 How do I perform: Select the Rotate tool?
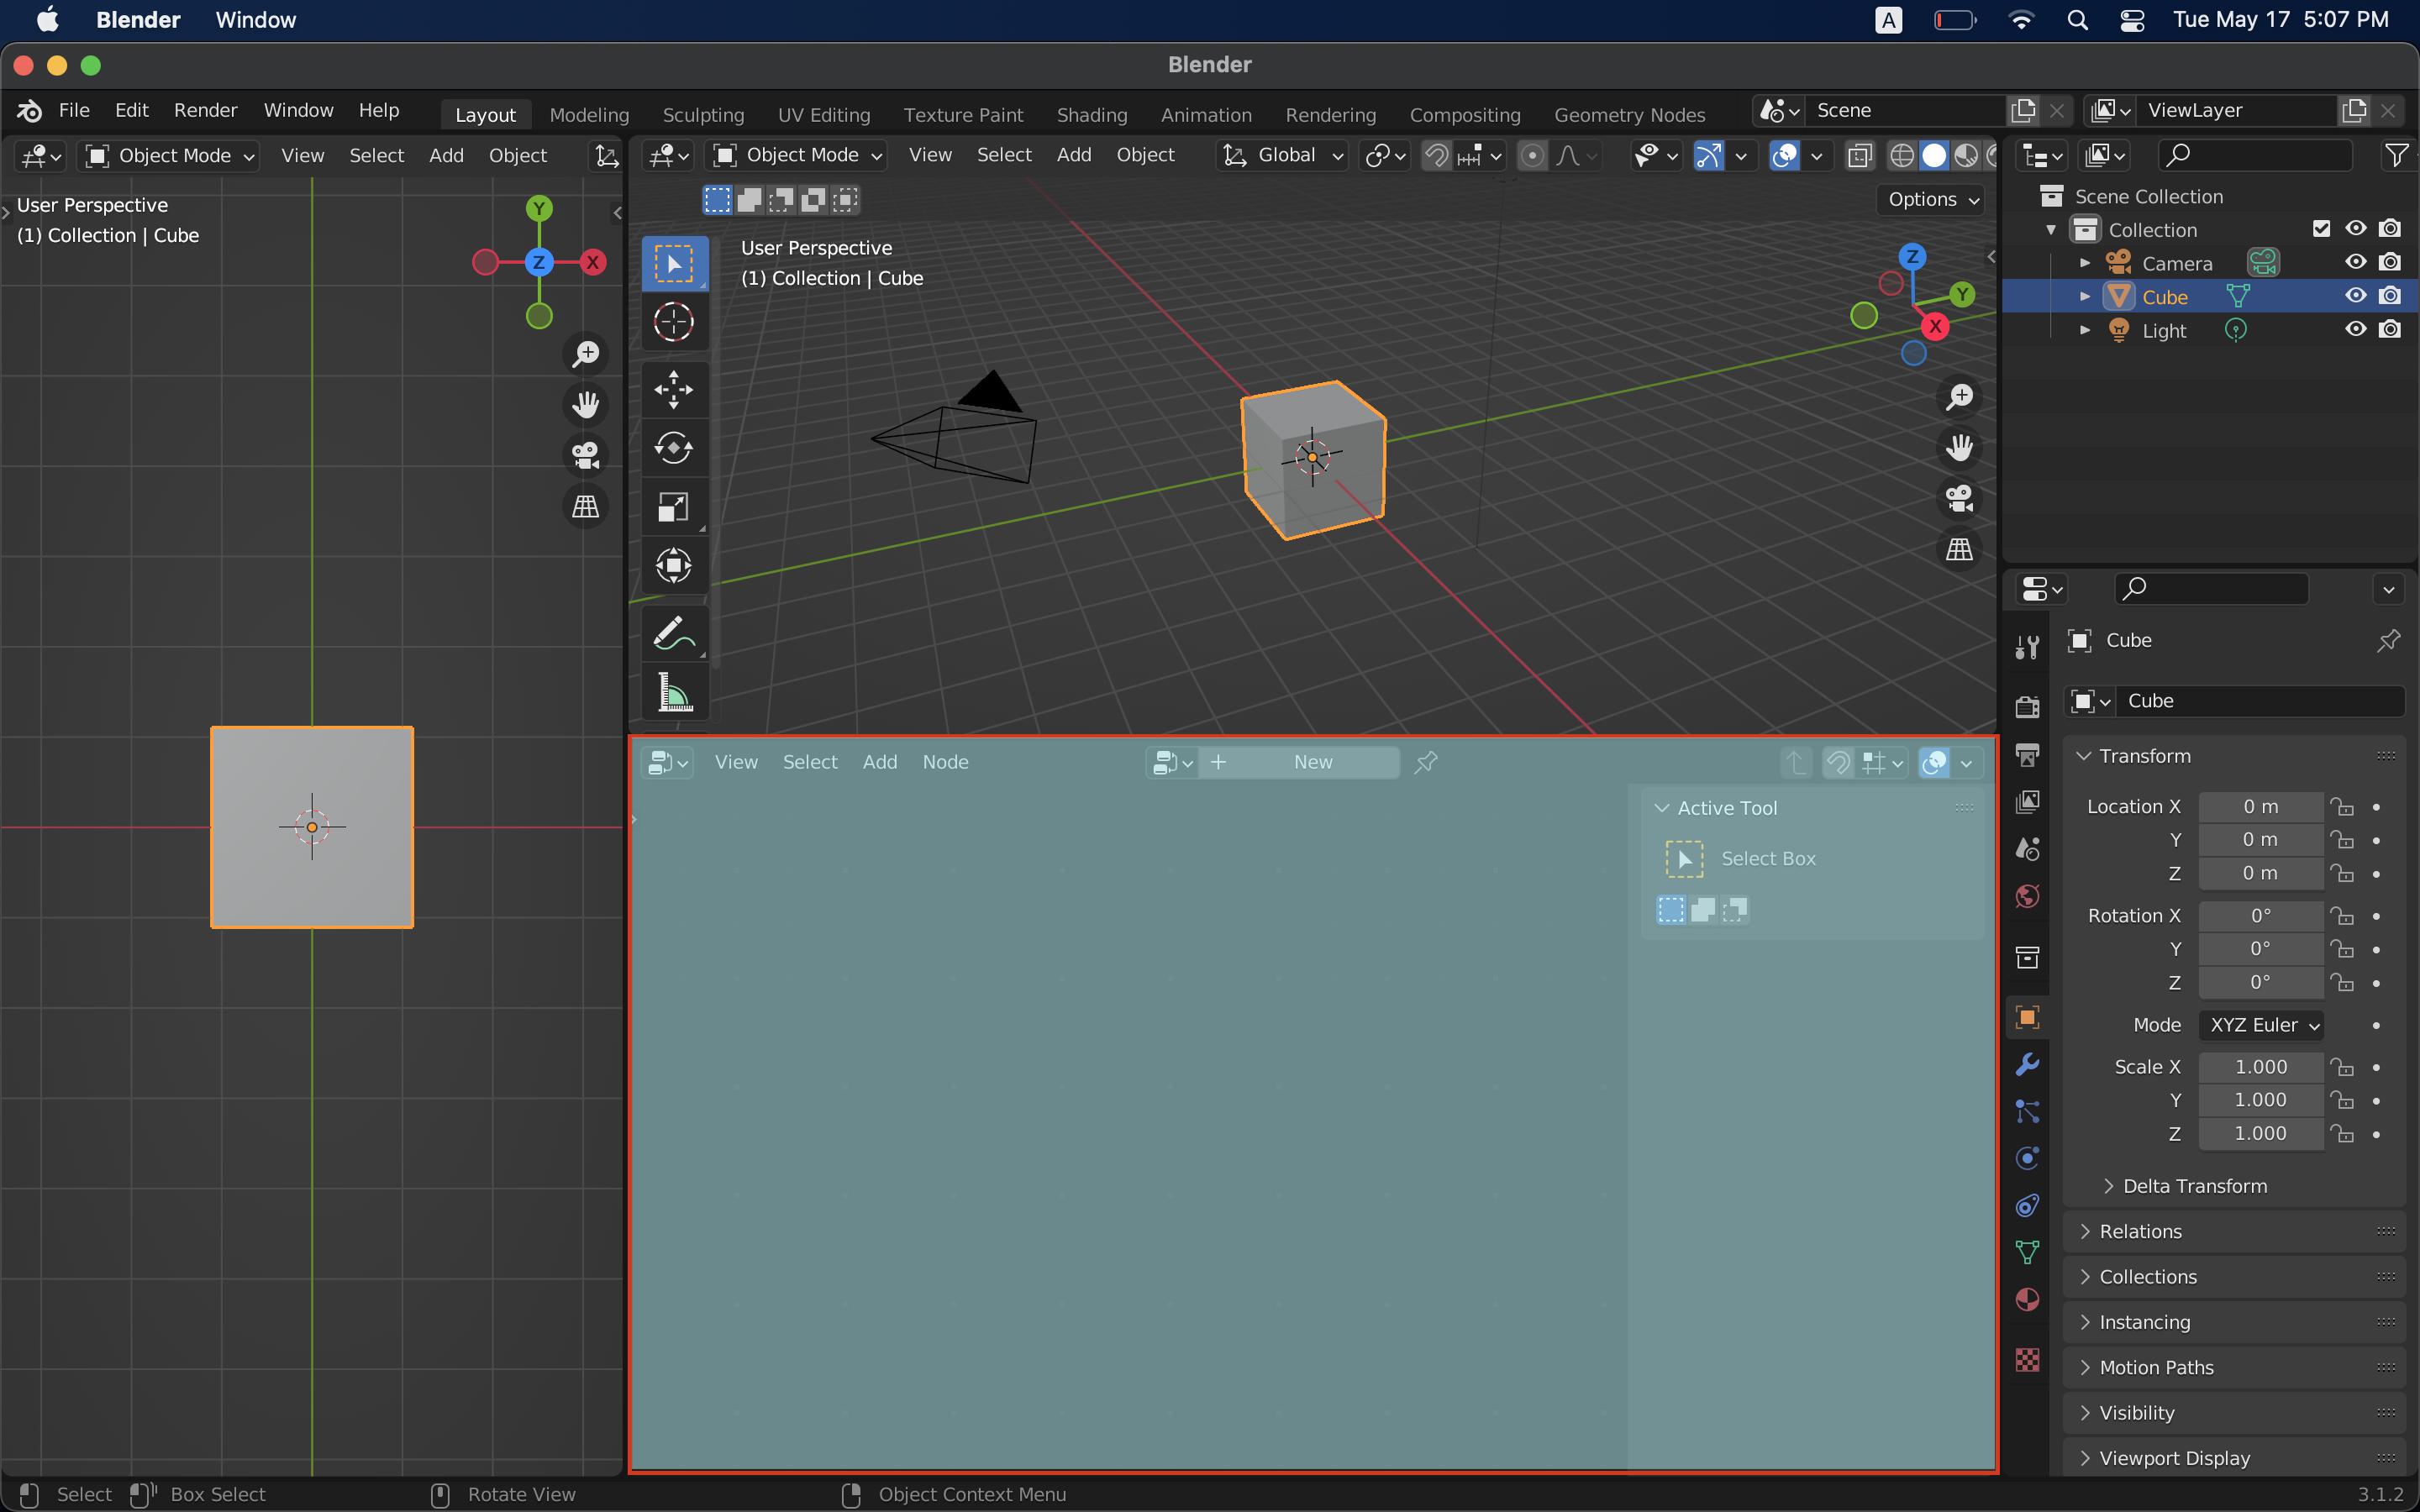click(673, 448)
